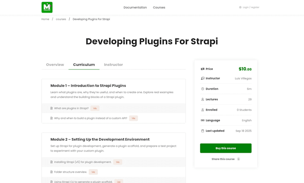Click document icon beside Folder structure overview

point(51,172)
